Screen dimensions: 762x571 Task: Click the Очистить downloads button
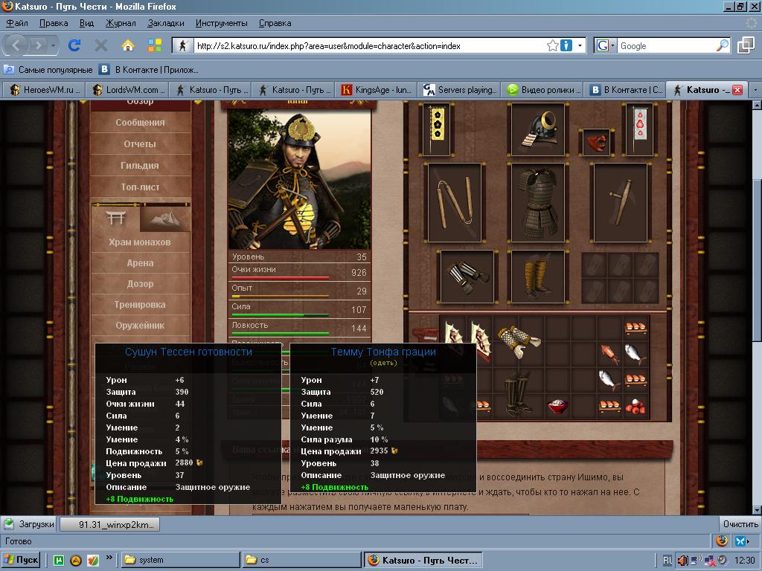tap(740, 524)
